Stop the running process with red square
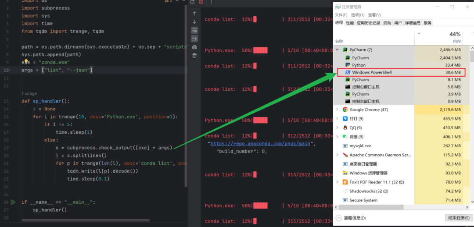 coord(201,2)
